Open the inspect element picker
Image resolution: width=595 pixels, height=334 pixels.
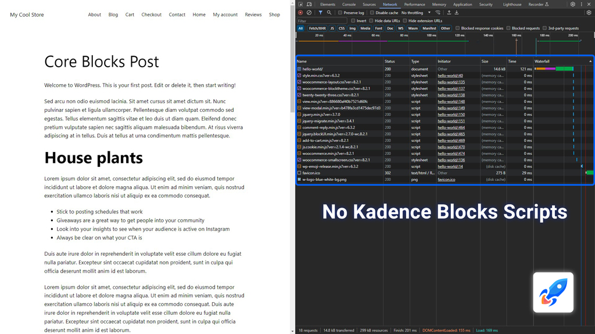(x=300, y=4)
